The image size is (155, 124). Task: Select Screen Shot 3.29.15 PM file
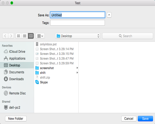click(56, 54)
